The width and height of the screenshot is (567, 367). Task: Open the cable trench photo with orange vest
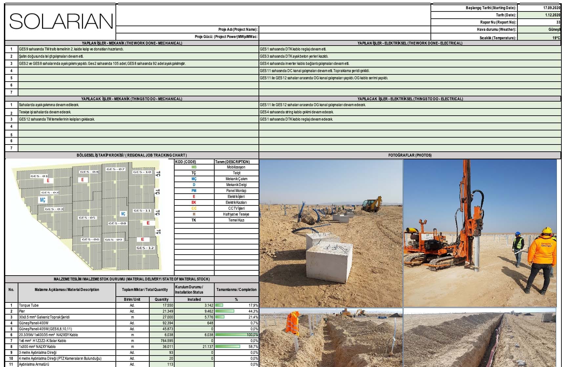331,338
